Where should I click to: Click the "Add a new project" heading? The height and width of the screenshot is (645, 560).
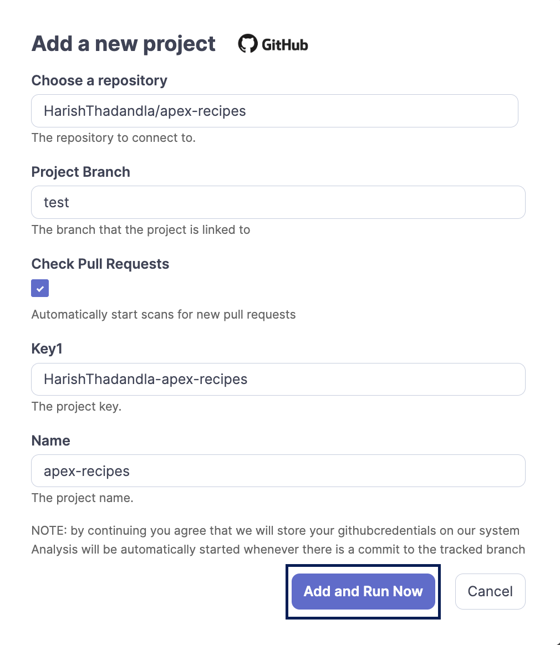coord(124,44)
